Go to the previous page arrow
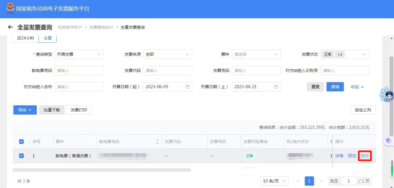 coord(298,181)
